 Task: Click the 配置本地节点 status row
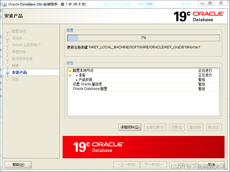coord(144,71)
